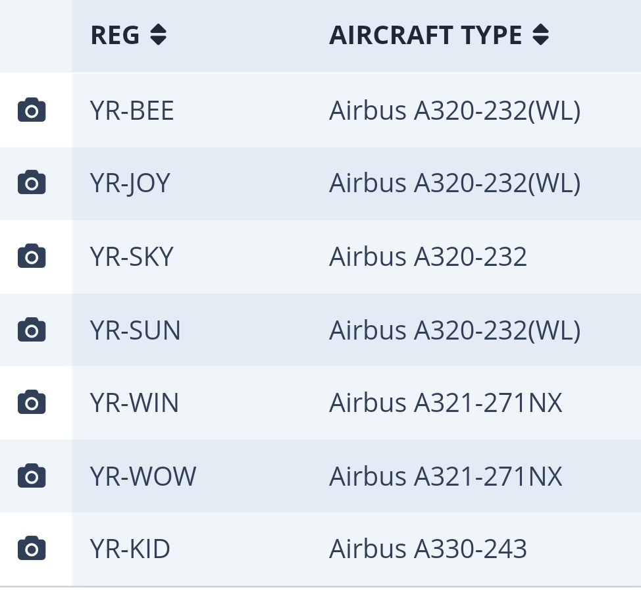Click the REG column header label
Image resolution: width=641 pixels, height=591 pixels.
[x=115, y=35]
